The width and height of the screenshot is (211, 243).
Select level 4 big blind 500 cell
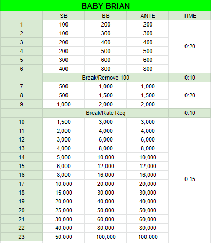coord(105,51)
